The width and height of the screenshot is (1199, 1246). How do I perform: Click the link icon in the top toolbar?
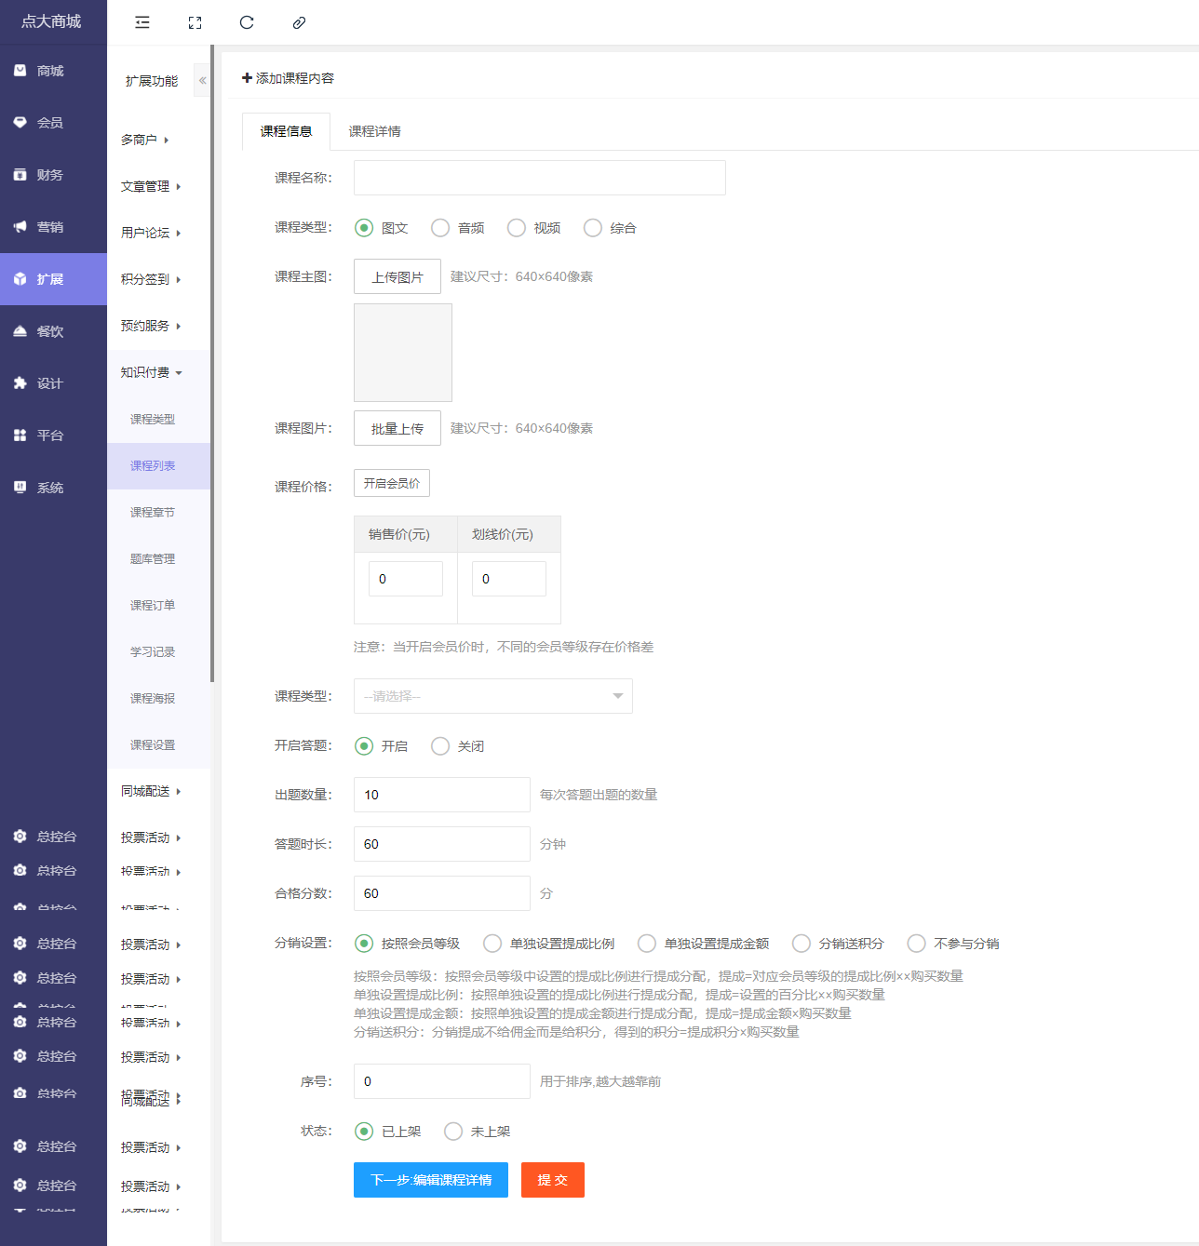(x=299, y=22)
